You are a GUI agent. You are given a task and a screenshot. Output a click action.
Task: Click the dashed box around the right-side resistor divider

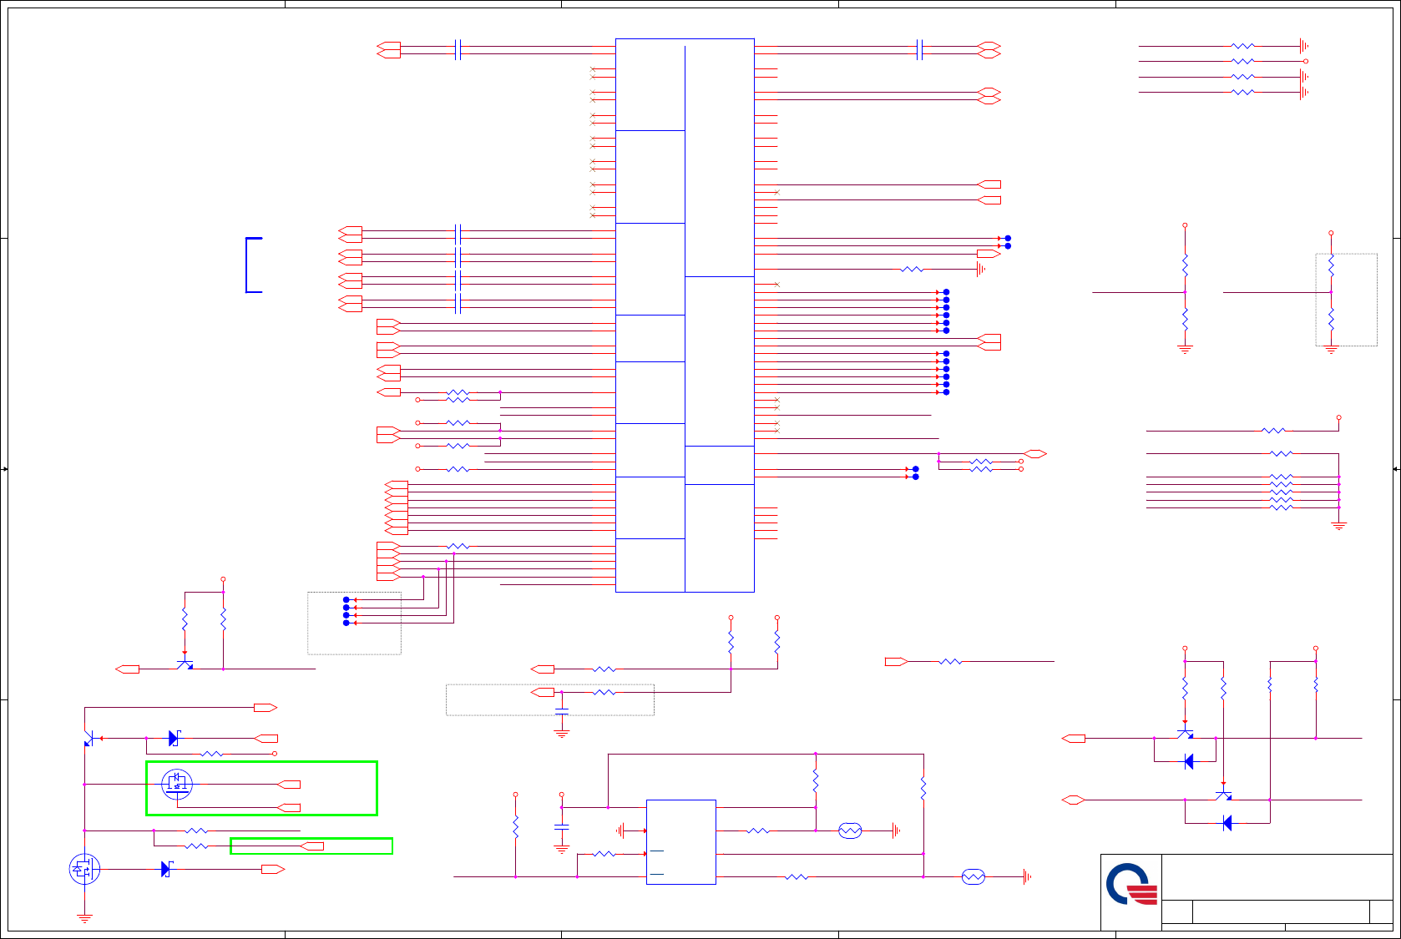(x=1347, y=300)
